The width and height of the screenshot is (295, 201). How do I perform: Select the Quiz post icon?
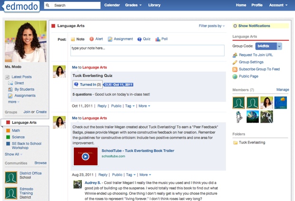pos(139,39)
